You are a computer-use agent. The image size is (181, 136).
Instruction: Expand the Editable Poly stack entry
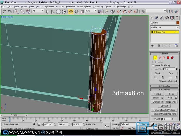152,32
